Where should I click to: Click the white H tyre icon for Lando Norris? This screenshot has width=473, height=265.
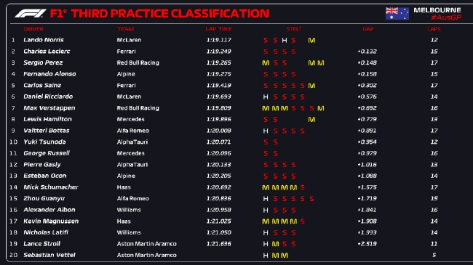284,40
